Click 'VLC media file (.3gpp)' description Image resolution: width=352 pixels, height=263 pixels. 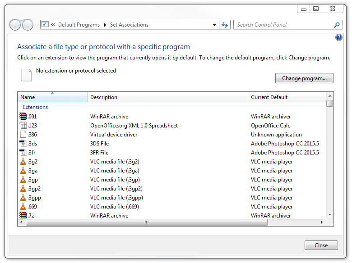coord(116,198)
